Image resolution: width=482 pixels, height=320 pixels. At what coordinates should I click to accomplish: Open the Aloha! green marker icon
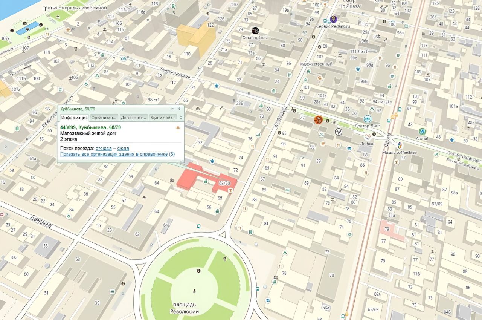[x=423, y=132]
